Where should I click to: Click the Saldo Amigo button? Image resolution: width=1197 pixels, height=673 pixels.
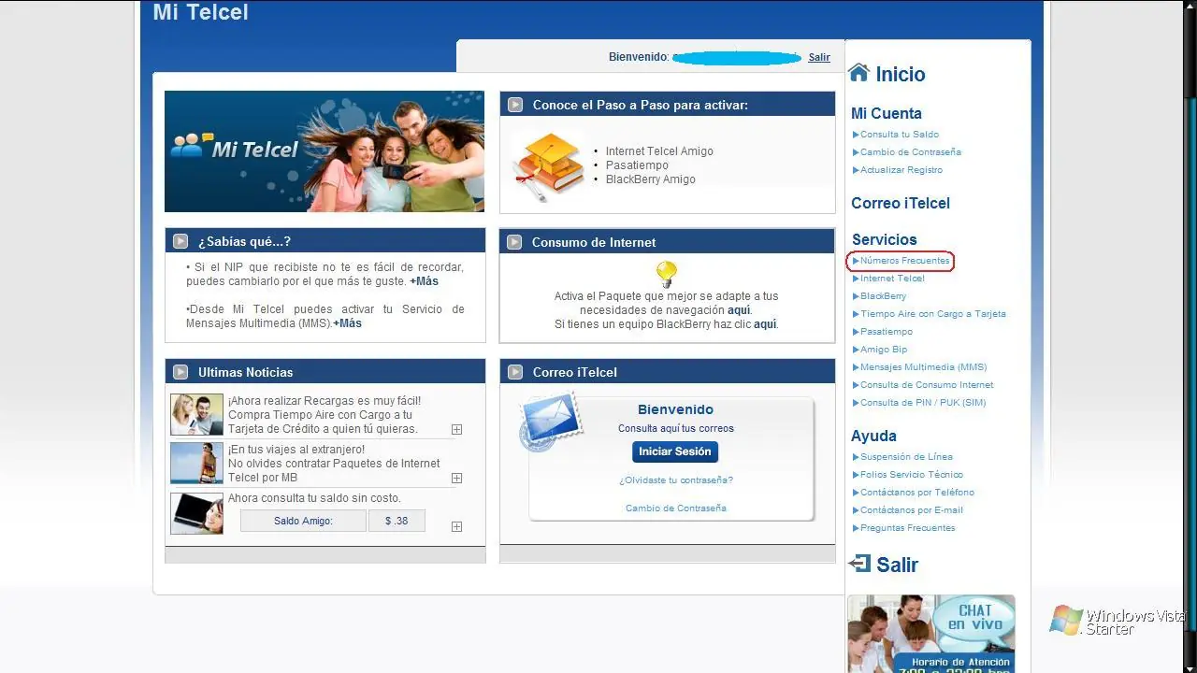click(303, 521)
